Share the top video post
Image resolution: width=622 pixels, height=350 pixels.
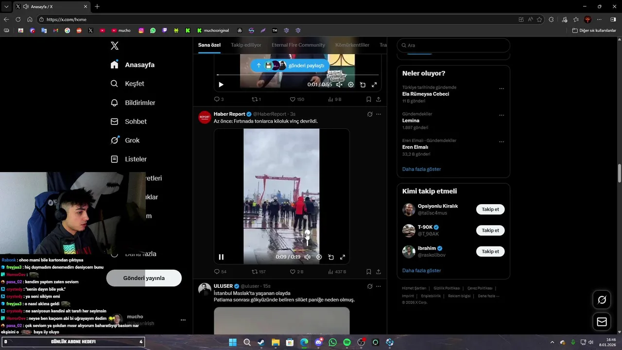point(379,99)
